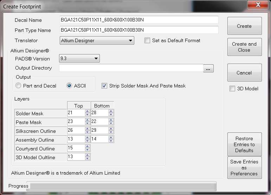
Task: Increase the Solder Mask Top layer value
Action: (88, 111)
